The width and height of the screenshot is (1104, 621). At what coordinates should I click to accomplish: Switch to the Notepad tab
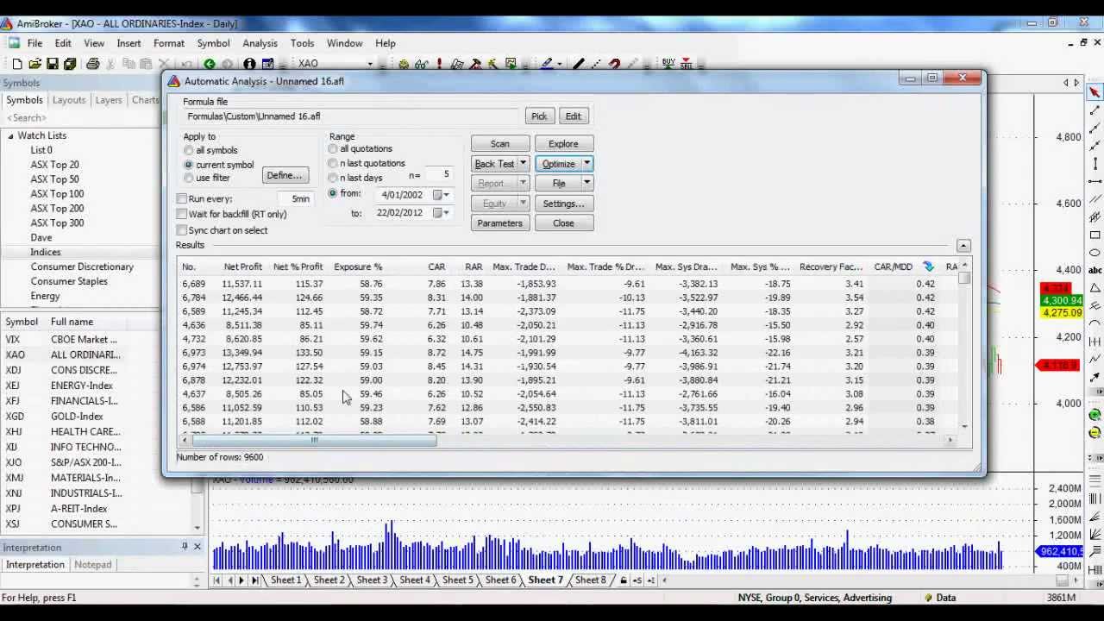pos(93,565)
